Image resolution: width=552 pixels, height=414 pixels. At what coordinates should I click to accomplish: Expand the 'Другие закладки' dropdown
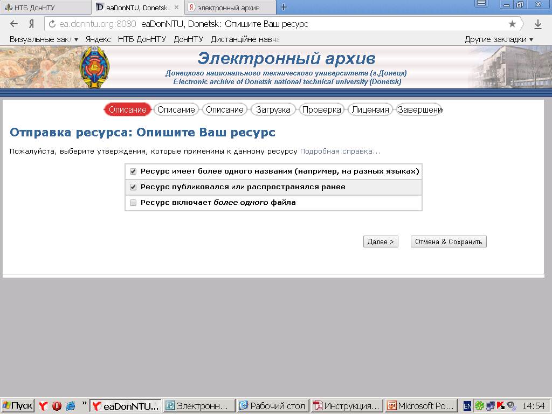click(499, 39)
